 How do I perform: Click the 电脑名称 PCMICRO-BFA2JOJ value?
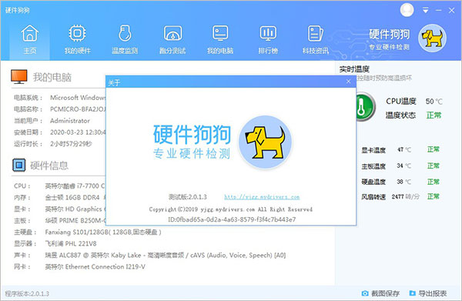[78, 109]
